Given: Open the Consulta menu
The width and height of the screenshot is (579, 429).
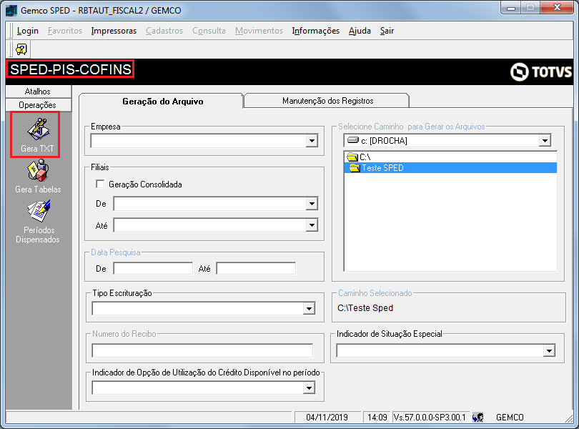Looking at the screenshot, I should tap(209, 31).
